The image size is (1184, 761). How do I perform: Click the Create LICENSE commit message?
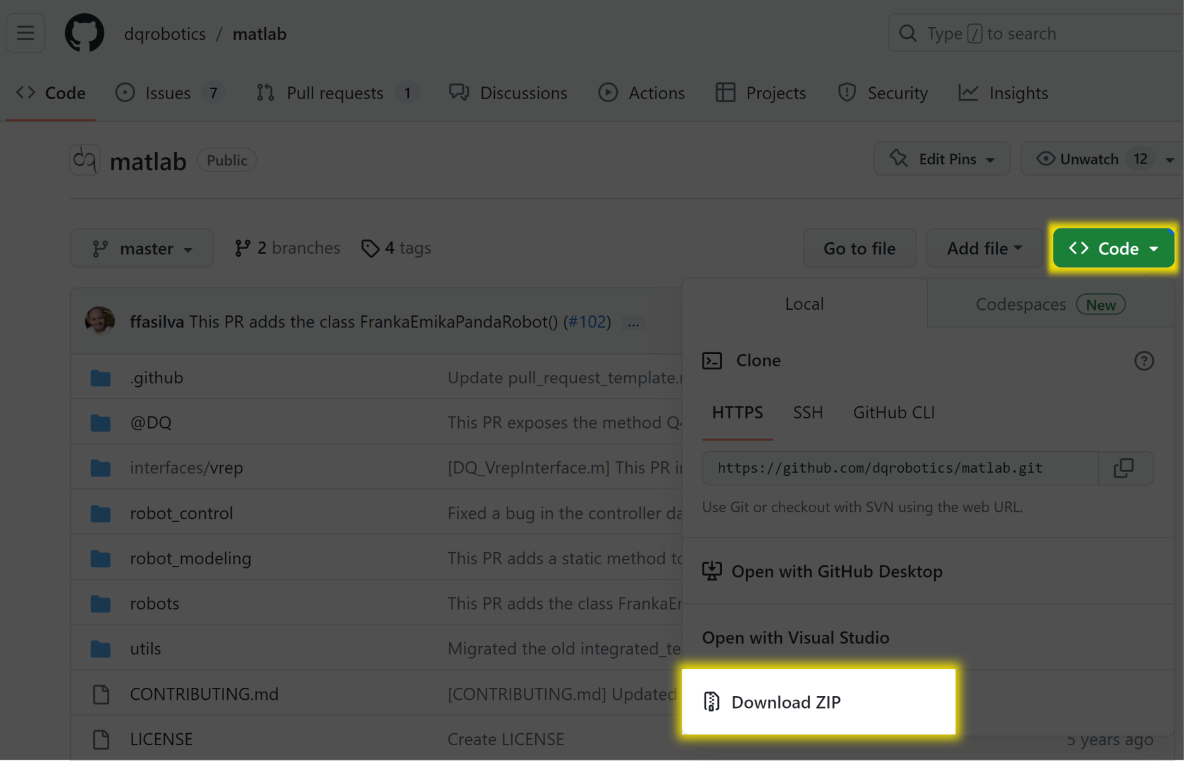pyautogui.click(x=506, y=739)
